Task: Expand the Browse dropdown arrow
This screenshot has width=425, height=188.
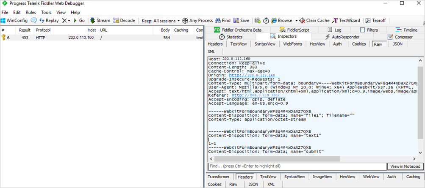Action: click(x=296, y=21)
